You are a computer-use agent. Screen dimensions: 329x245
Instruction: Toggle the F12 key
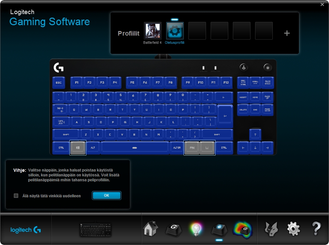tap(226, 83)
